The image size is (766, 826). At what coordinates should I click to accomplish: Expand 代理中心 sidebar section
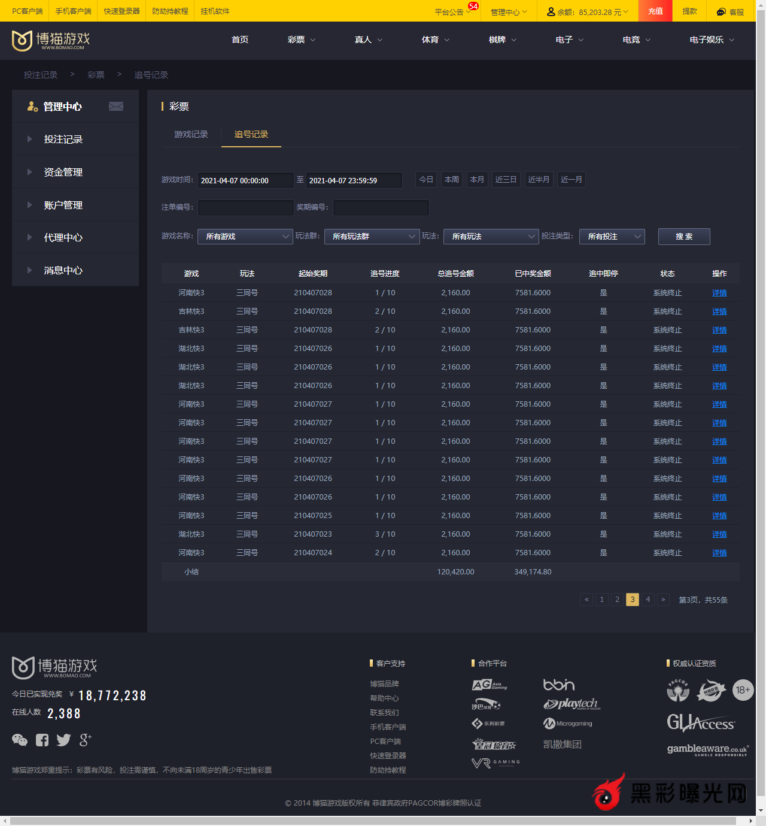[x=63, y=237]
